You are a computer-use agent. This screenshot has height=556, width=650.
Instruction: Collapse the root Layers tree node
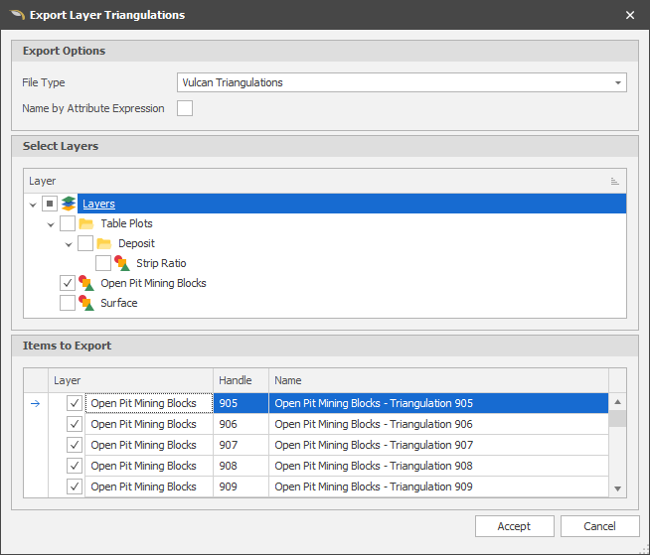(33, 205)
